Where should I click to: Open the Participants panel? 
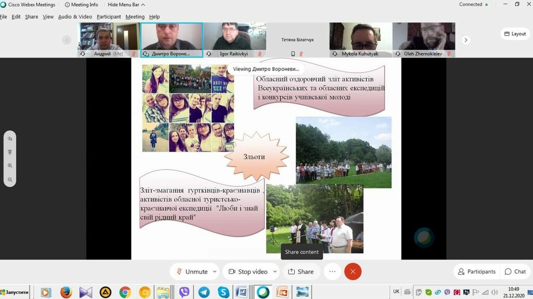(x=476, y=271)
